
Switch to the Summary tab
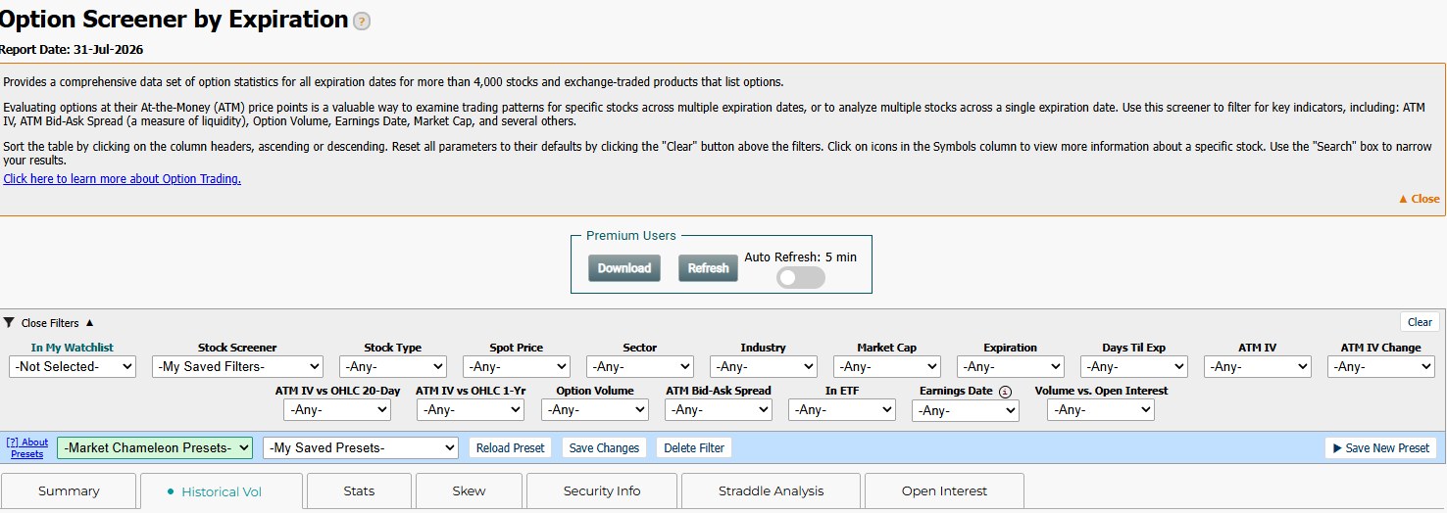pyautogui.click(x=69, y=491)
